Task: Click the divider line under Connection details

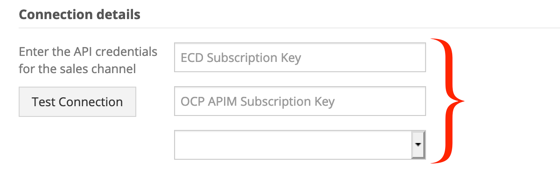Action: [x=289, y=28]
